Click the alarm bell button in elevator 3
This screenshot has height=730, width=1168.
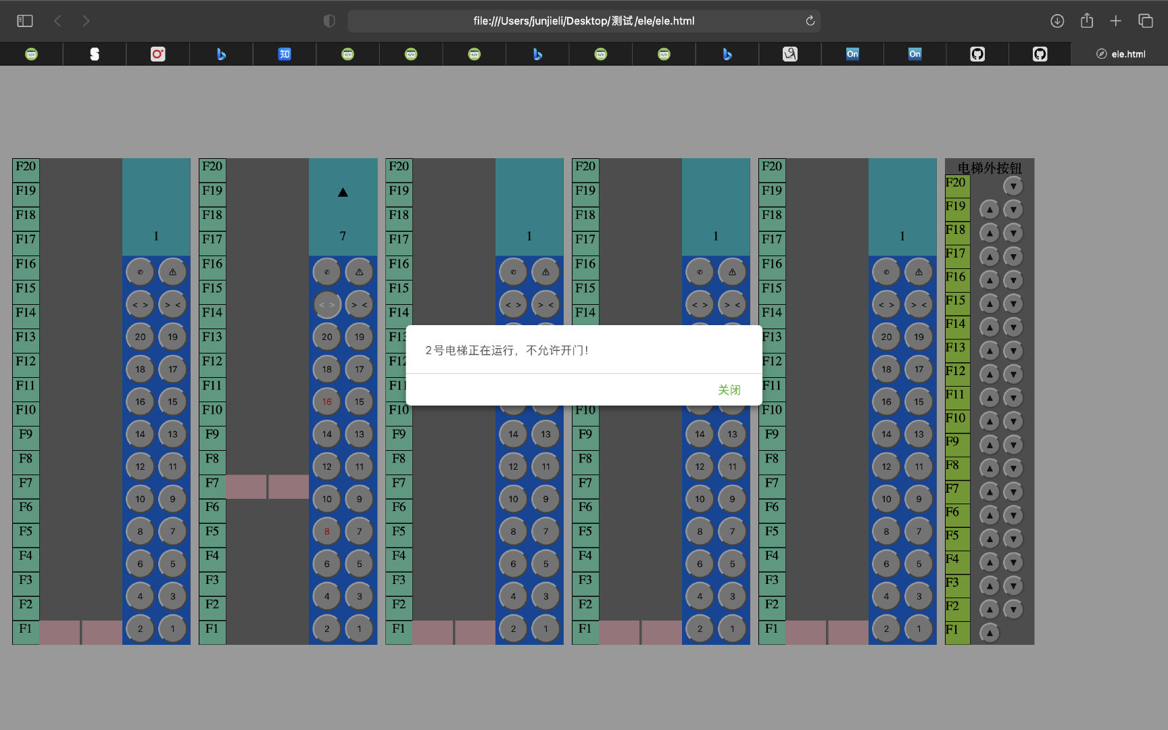pyautogui.click(x=546, y=272)
